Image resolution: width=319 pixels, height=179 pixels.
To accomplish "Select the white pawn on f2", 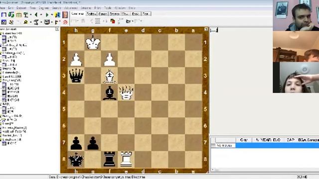I will [110, 59].
